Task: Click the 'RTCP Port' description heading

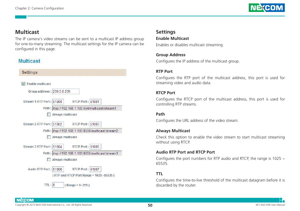Action: (x=165, y=93)
